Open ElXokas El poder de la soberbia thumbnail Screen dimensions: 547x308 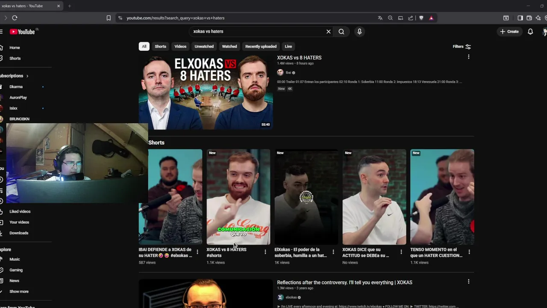point(306,197)
